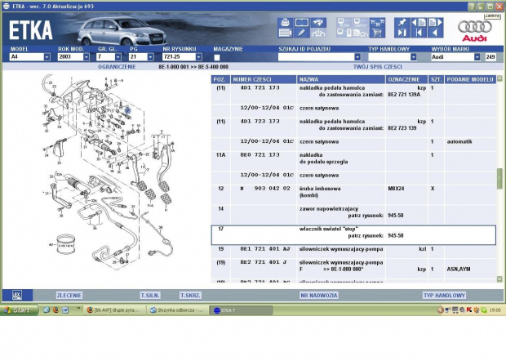Image resolution: width=506 pixels, height=361 pixels.
Task: Click the NUMER CZESCI column header
Action: tap(264, 79)
